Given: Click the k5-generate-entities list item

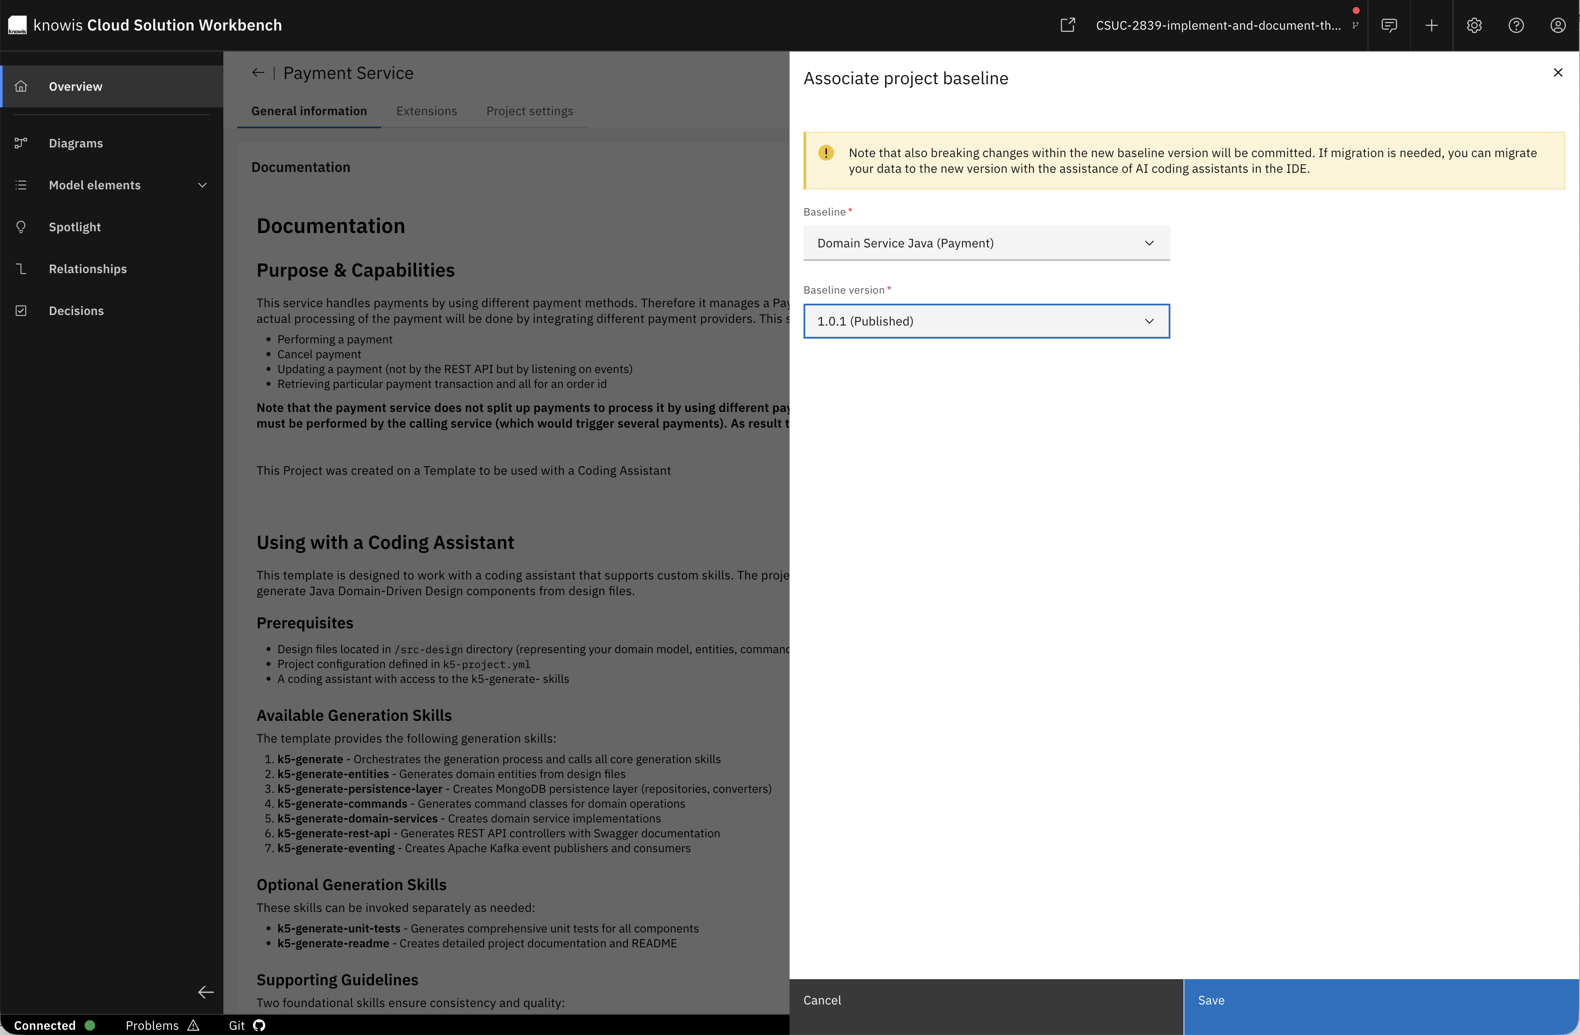Looking at the screenshot, I should coord(451,774).
